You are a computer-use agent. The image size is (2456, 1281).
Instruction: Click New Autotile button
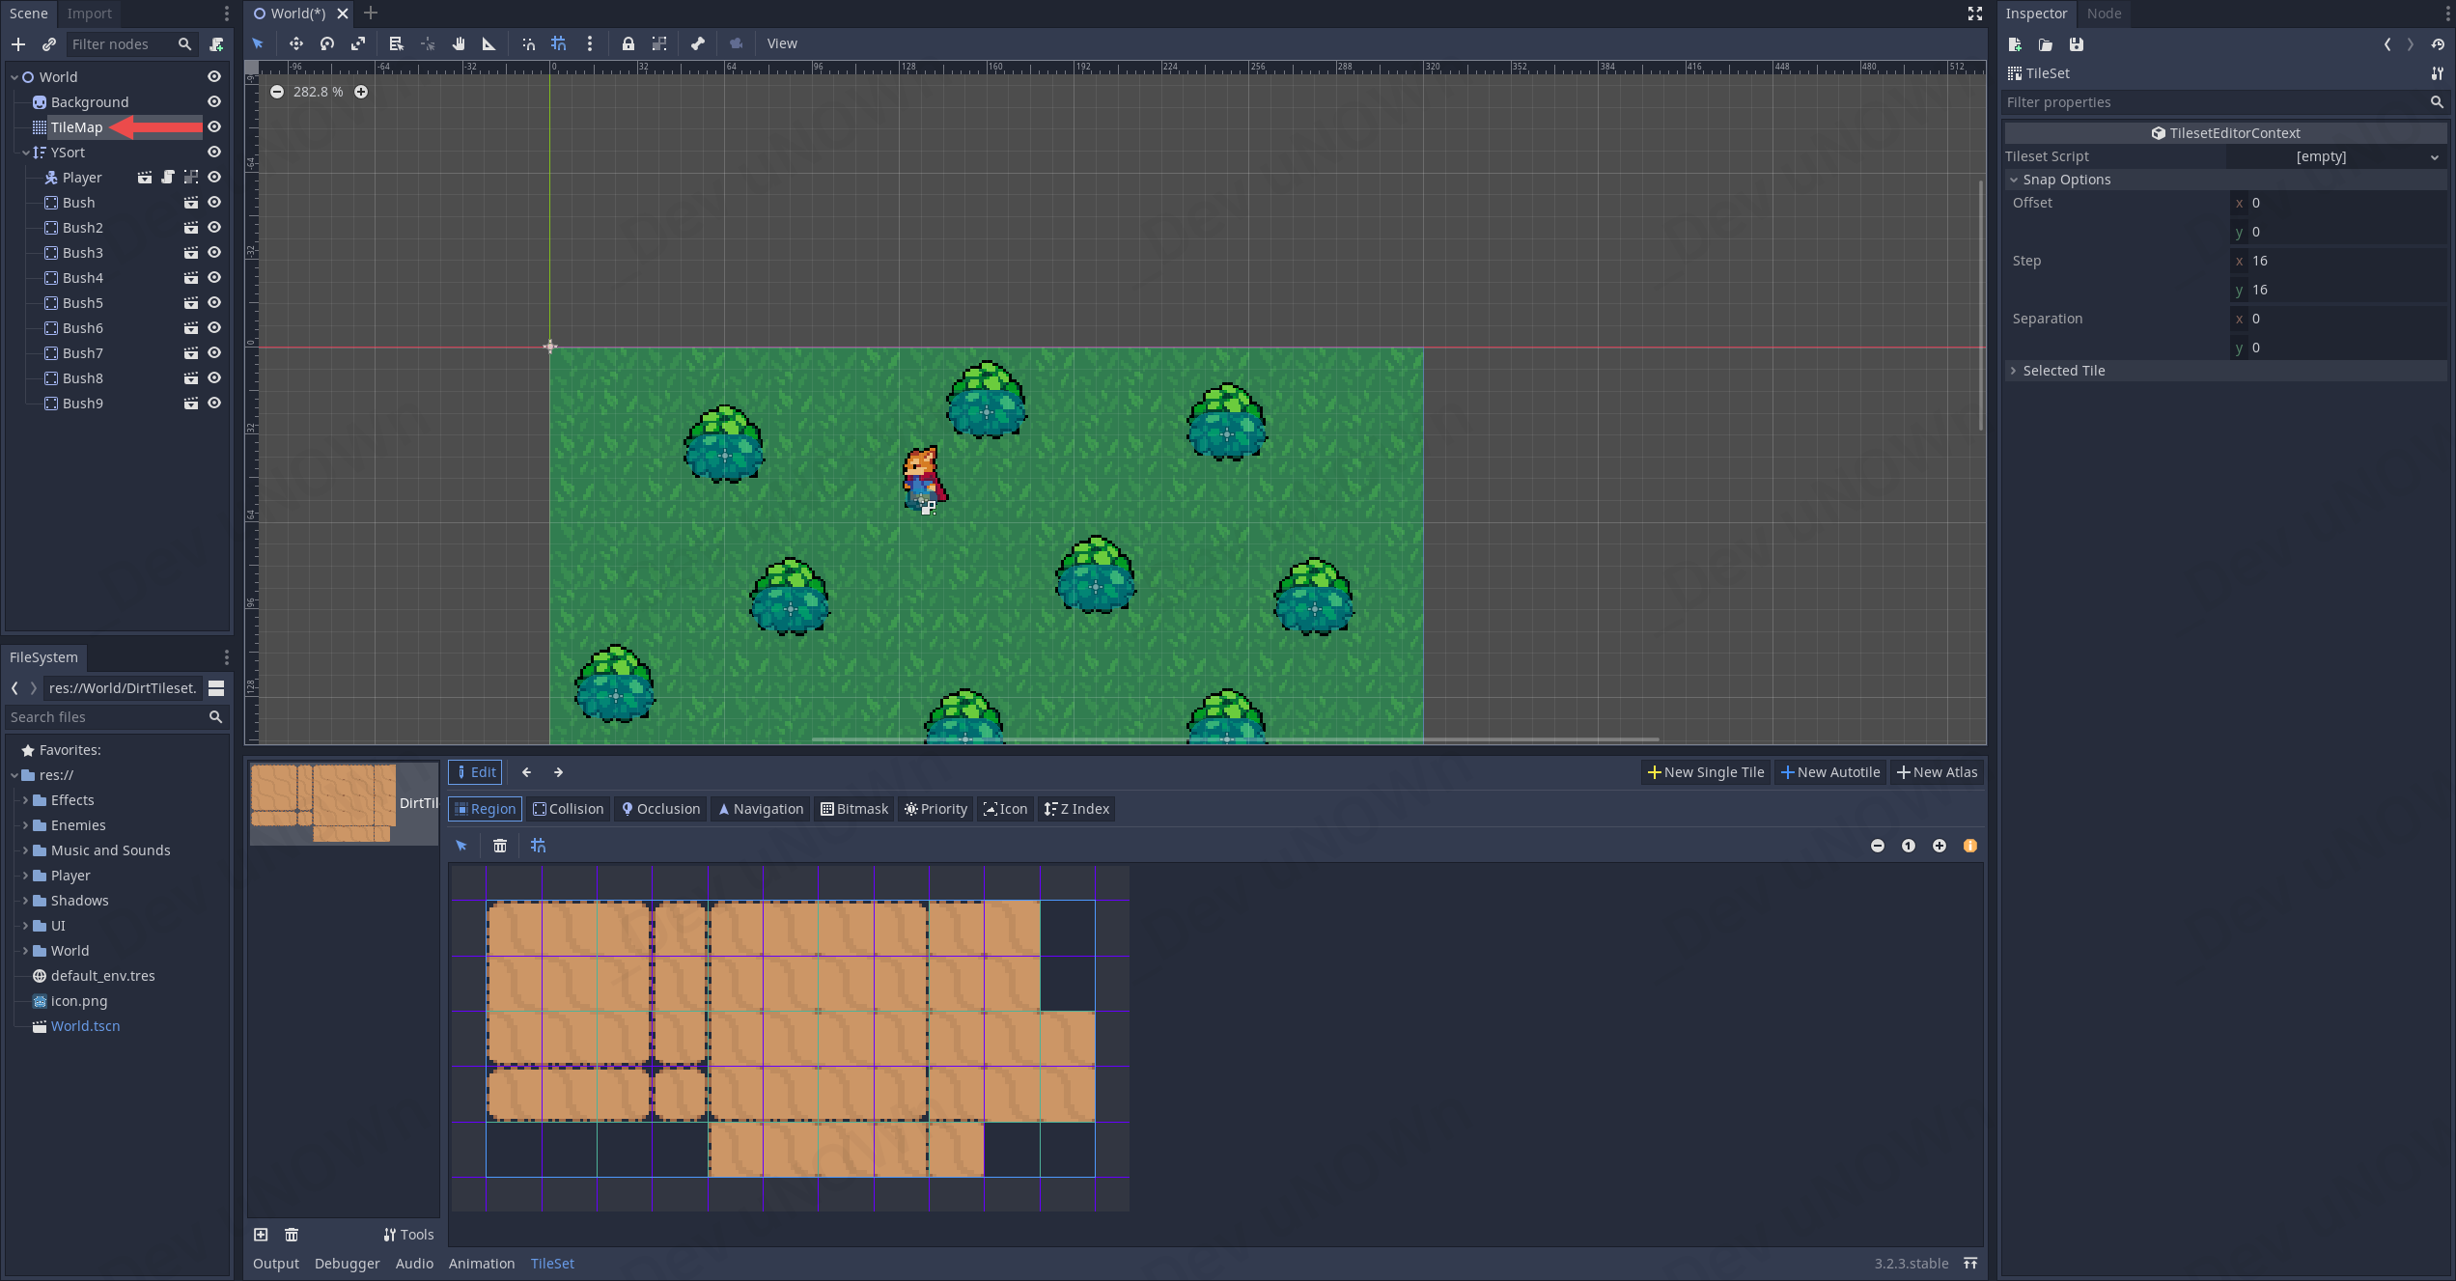pos(1830,772)
